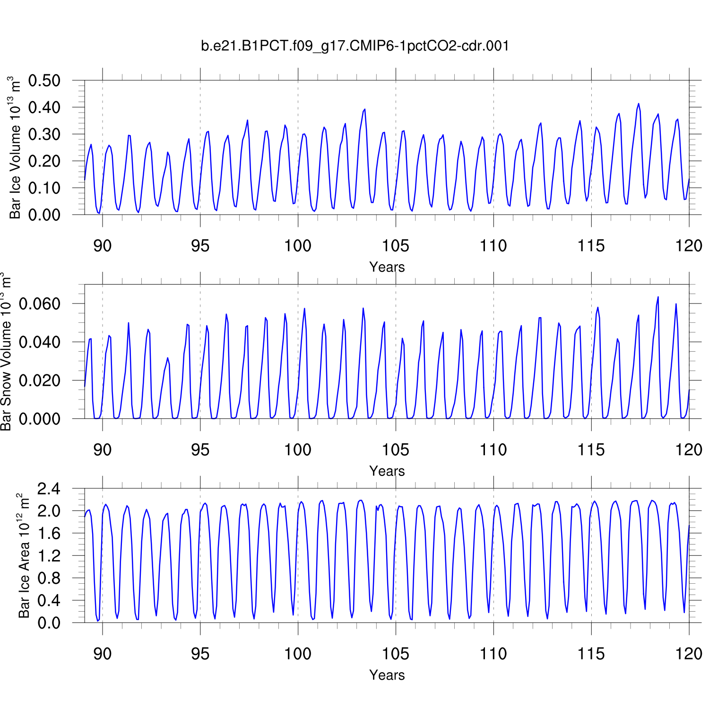Image resolution: width=709 pixels, height=709 pixels.
Task: Select year 115 label below ice area plot
Action: point(591,654)
